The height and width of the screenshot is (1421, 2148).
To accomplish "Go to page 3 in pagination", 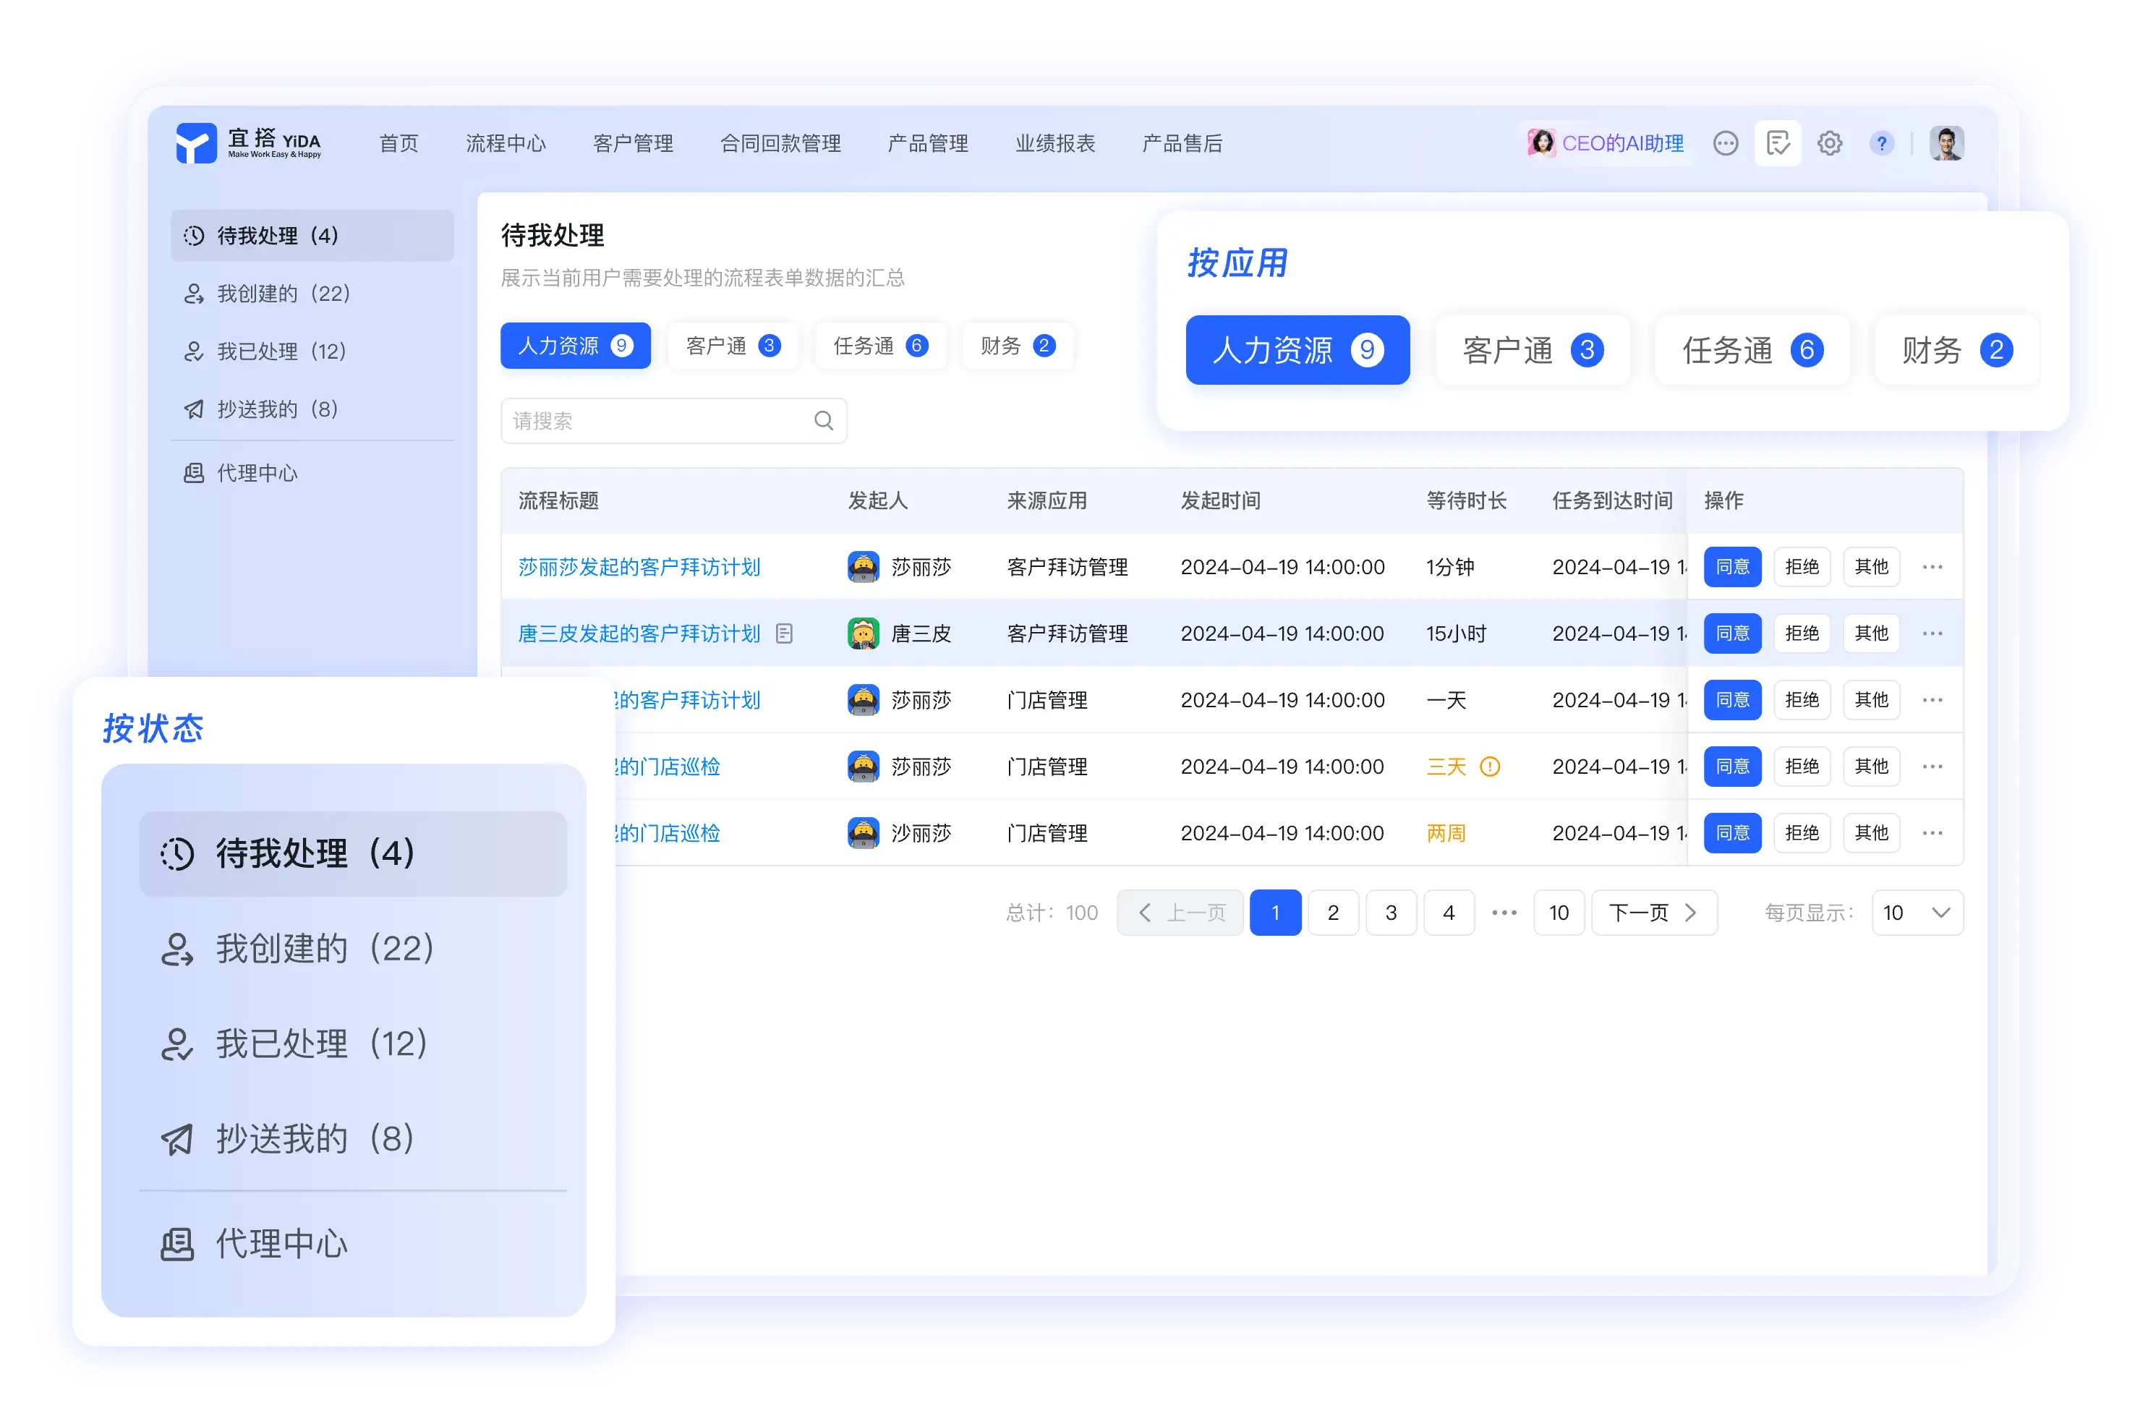I will click(1390, 913).
